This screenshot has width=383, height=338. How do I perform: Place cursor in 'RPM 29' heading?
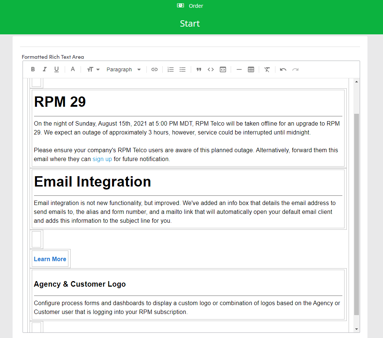[60, 102]
